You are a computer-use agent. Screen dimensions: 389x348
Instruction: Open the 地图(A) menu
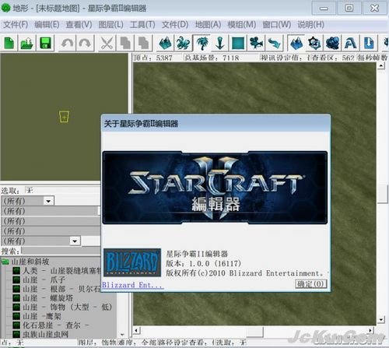pyautogui.click(x=208, y=25)
